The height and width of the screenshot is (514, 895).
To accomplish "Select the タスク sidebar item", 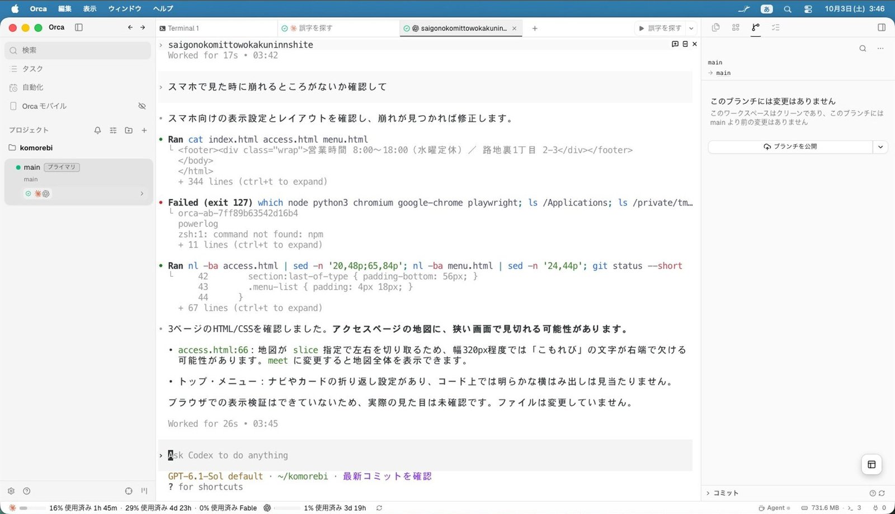I will coord(78,69).
